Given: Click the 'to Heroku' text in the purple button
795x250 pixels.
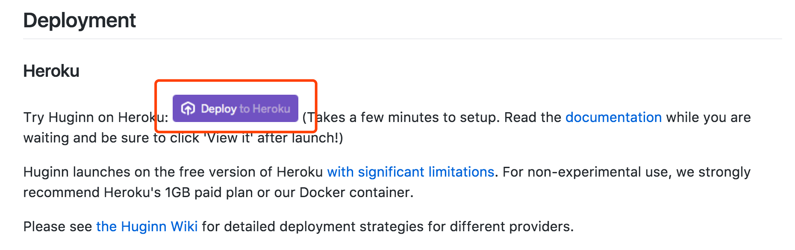Looking at the screenshot, I should (265, 109).
